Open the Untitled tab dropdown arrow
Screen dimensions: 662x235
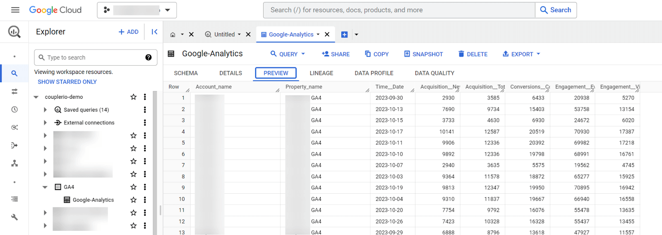tap(239, 35)
